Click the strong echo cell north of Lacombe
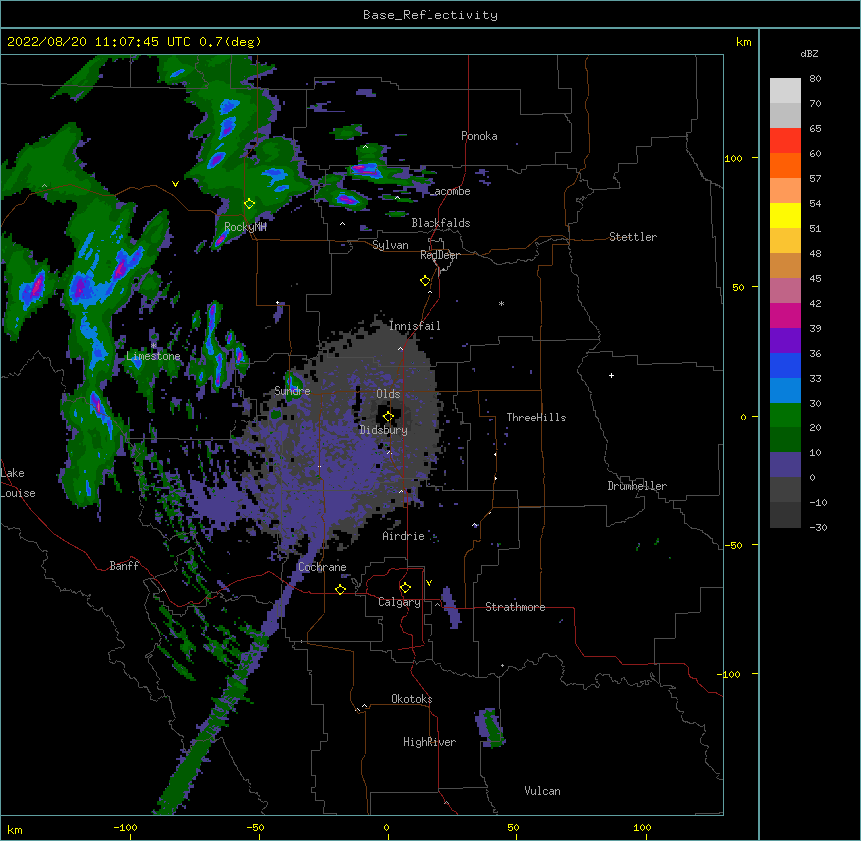This screenshot has width=861, height=841. [x=366, y=170]
